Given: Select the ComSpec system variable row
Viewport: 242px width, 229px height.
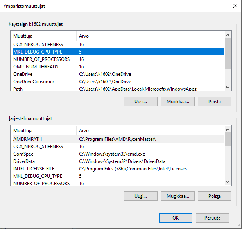Looking at the screenshot, I should 118,154.
